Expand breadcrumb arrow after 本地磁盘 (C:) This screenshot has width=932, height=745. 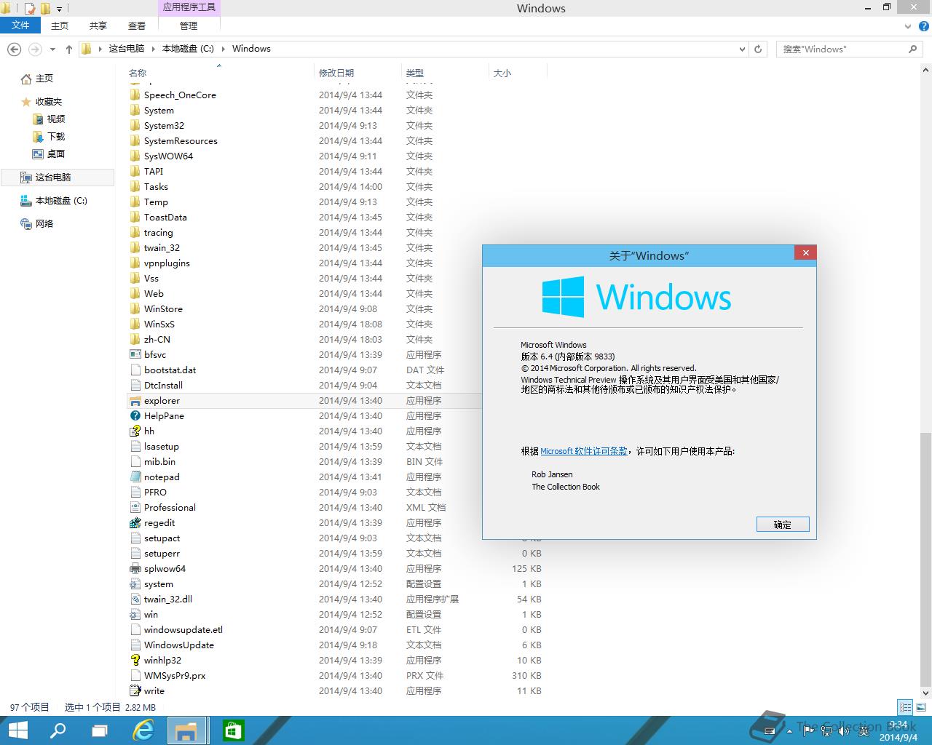pos(223,49)
